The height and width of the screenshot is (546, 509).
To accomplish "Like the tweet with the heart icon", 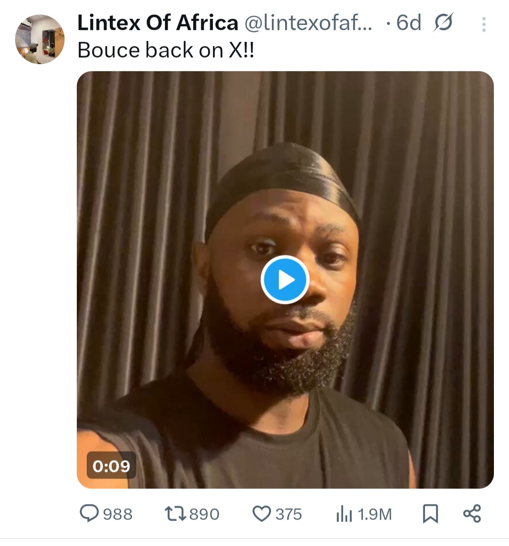I will [262, 513].
